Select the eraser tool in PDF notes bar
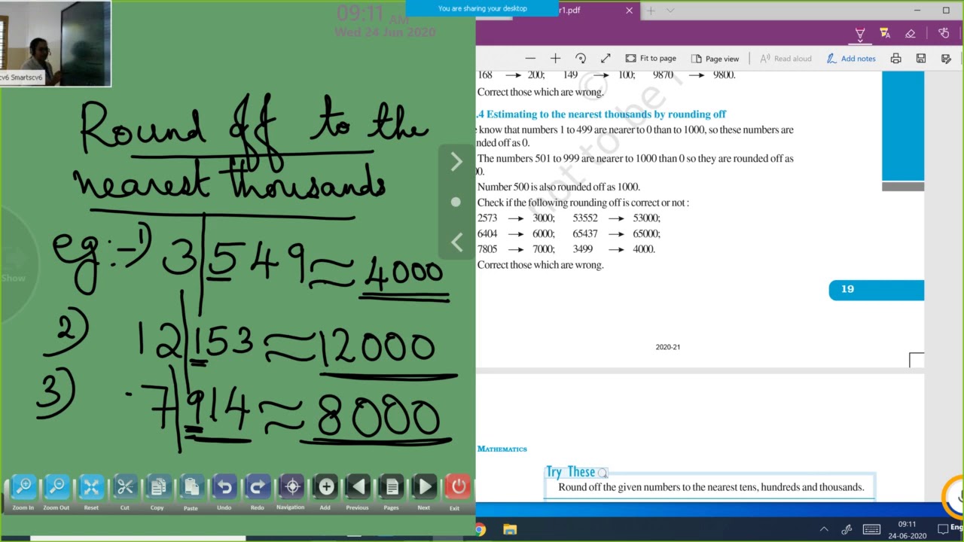Screen dimensions: 964x542 click(x=911, y=33)
